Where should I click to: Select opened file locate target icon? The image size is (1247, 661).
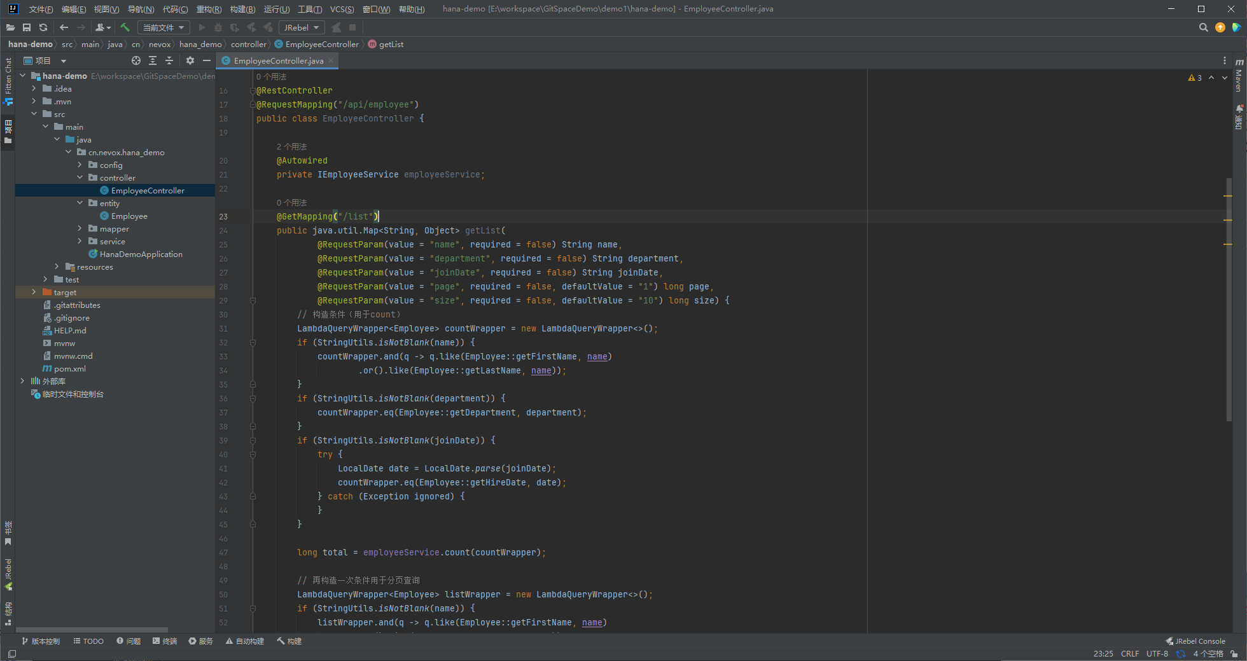(136, 60)
